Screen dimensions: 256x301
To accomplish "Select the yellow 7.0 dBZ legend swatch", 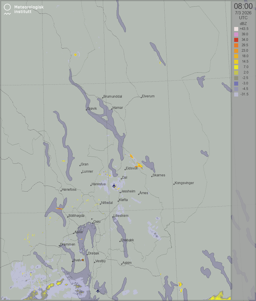I will coord(236,67).
